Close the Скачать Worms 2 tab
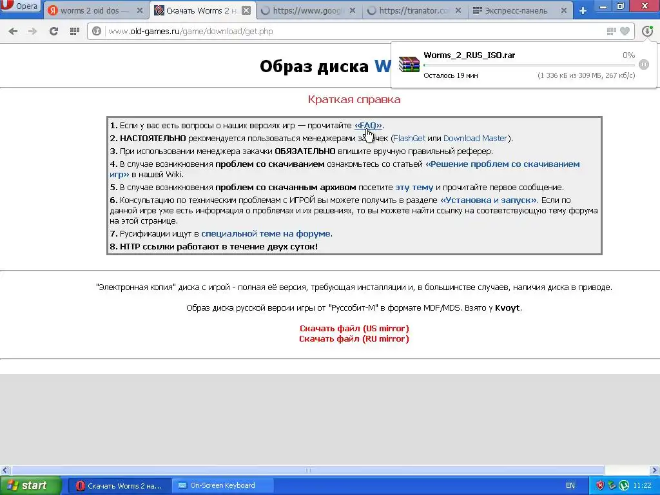 (x=247, y=11)
